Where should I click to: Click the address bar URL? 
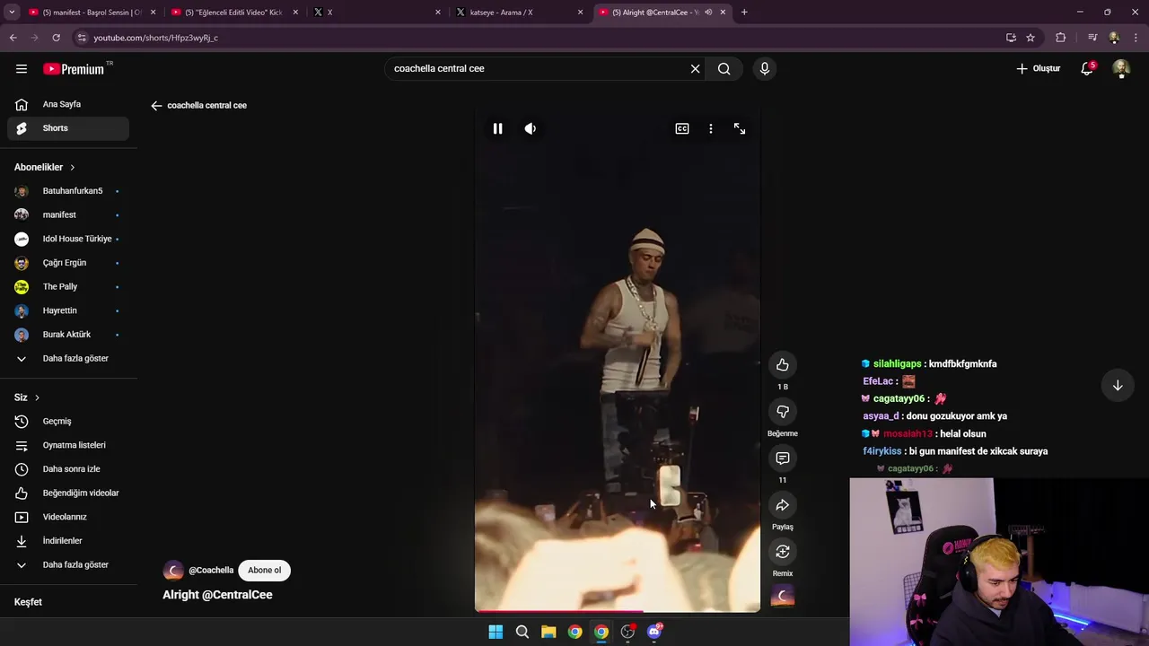156,38
